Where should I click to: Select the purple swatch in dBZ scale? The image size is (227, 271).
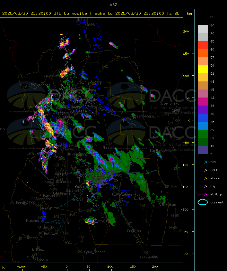pos(203,109)
